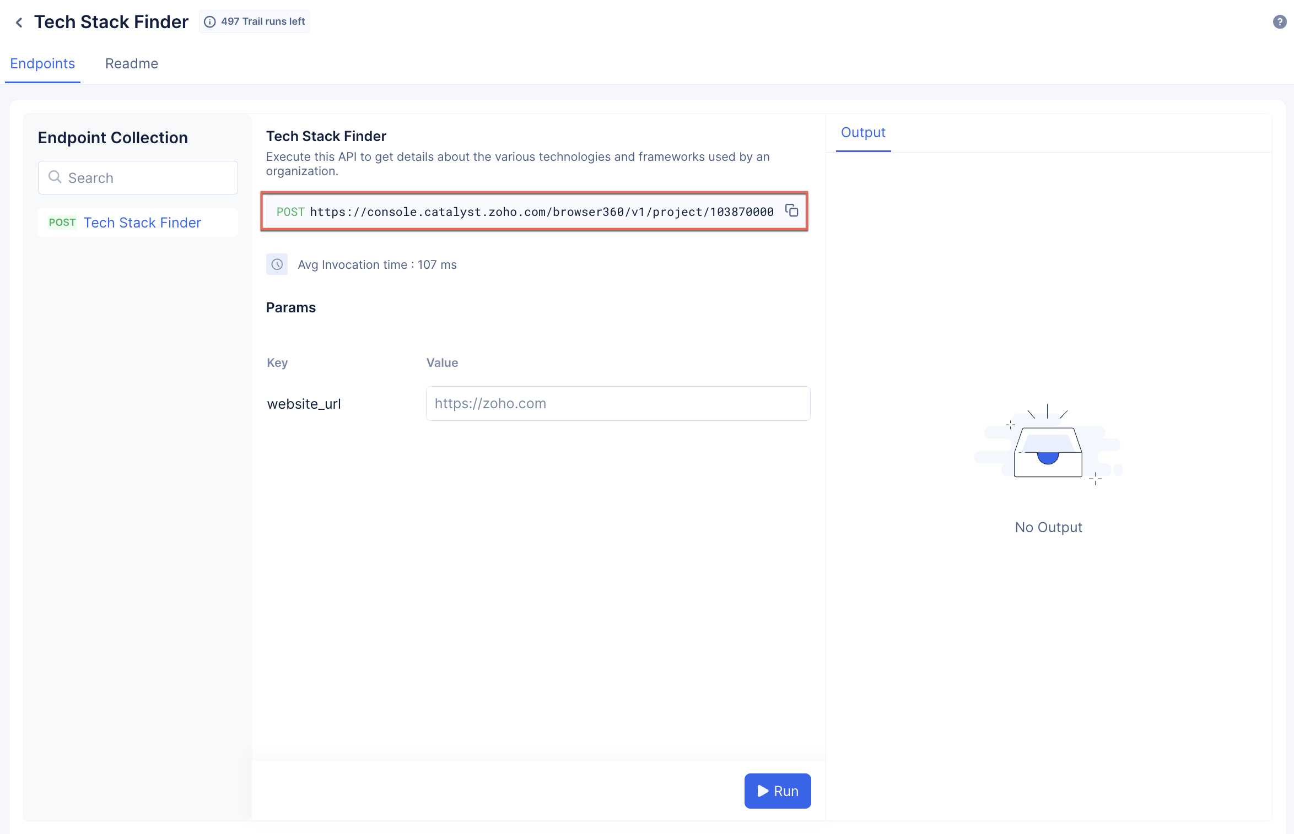Click the copy URL icon next to endpoint
1294x834 pixels.
point(793,211)
